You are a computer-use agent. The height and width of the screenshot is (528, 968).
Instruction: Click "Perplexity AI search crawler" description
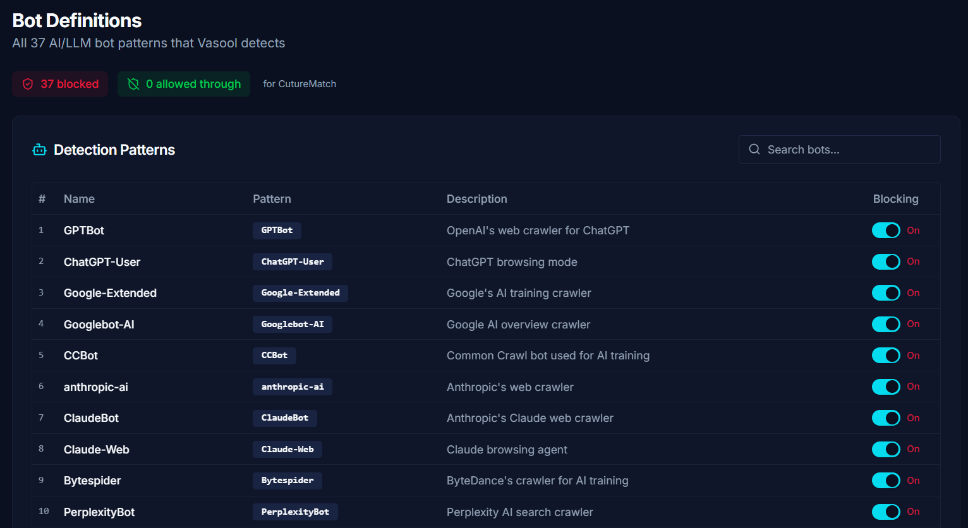click(520, 512)
